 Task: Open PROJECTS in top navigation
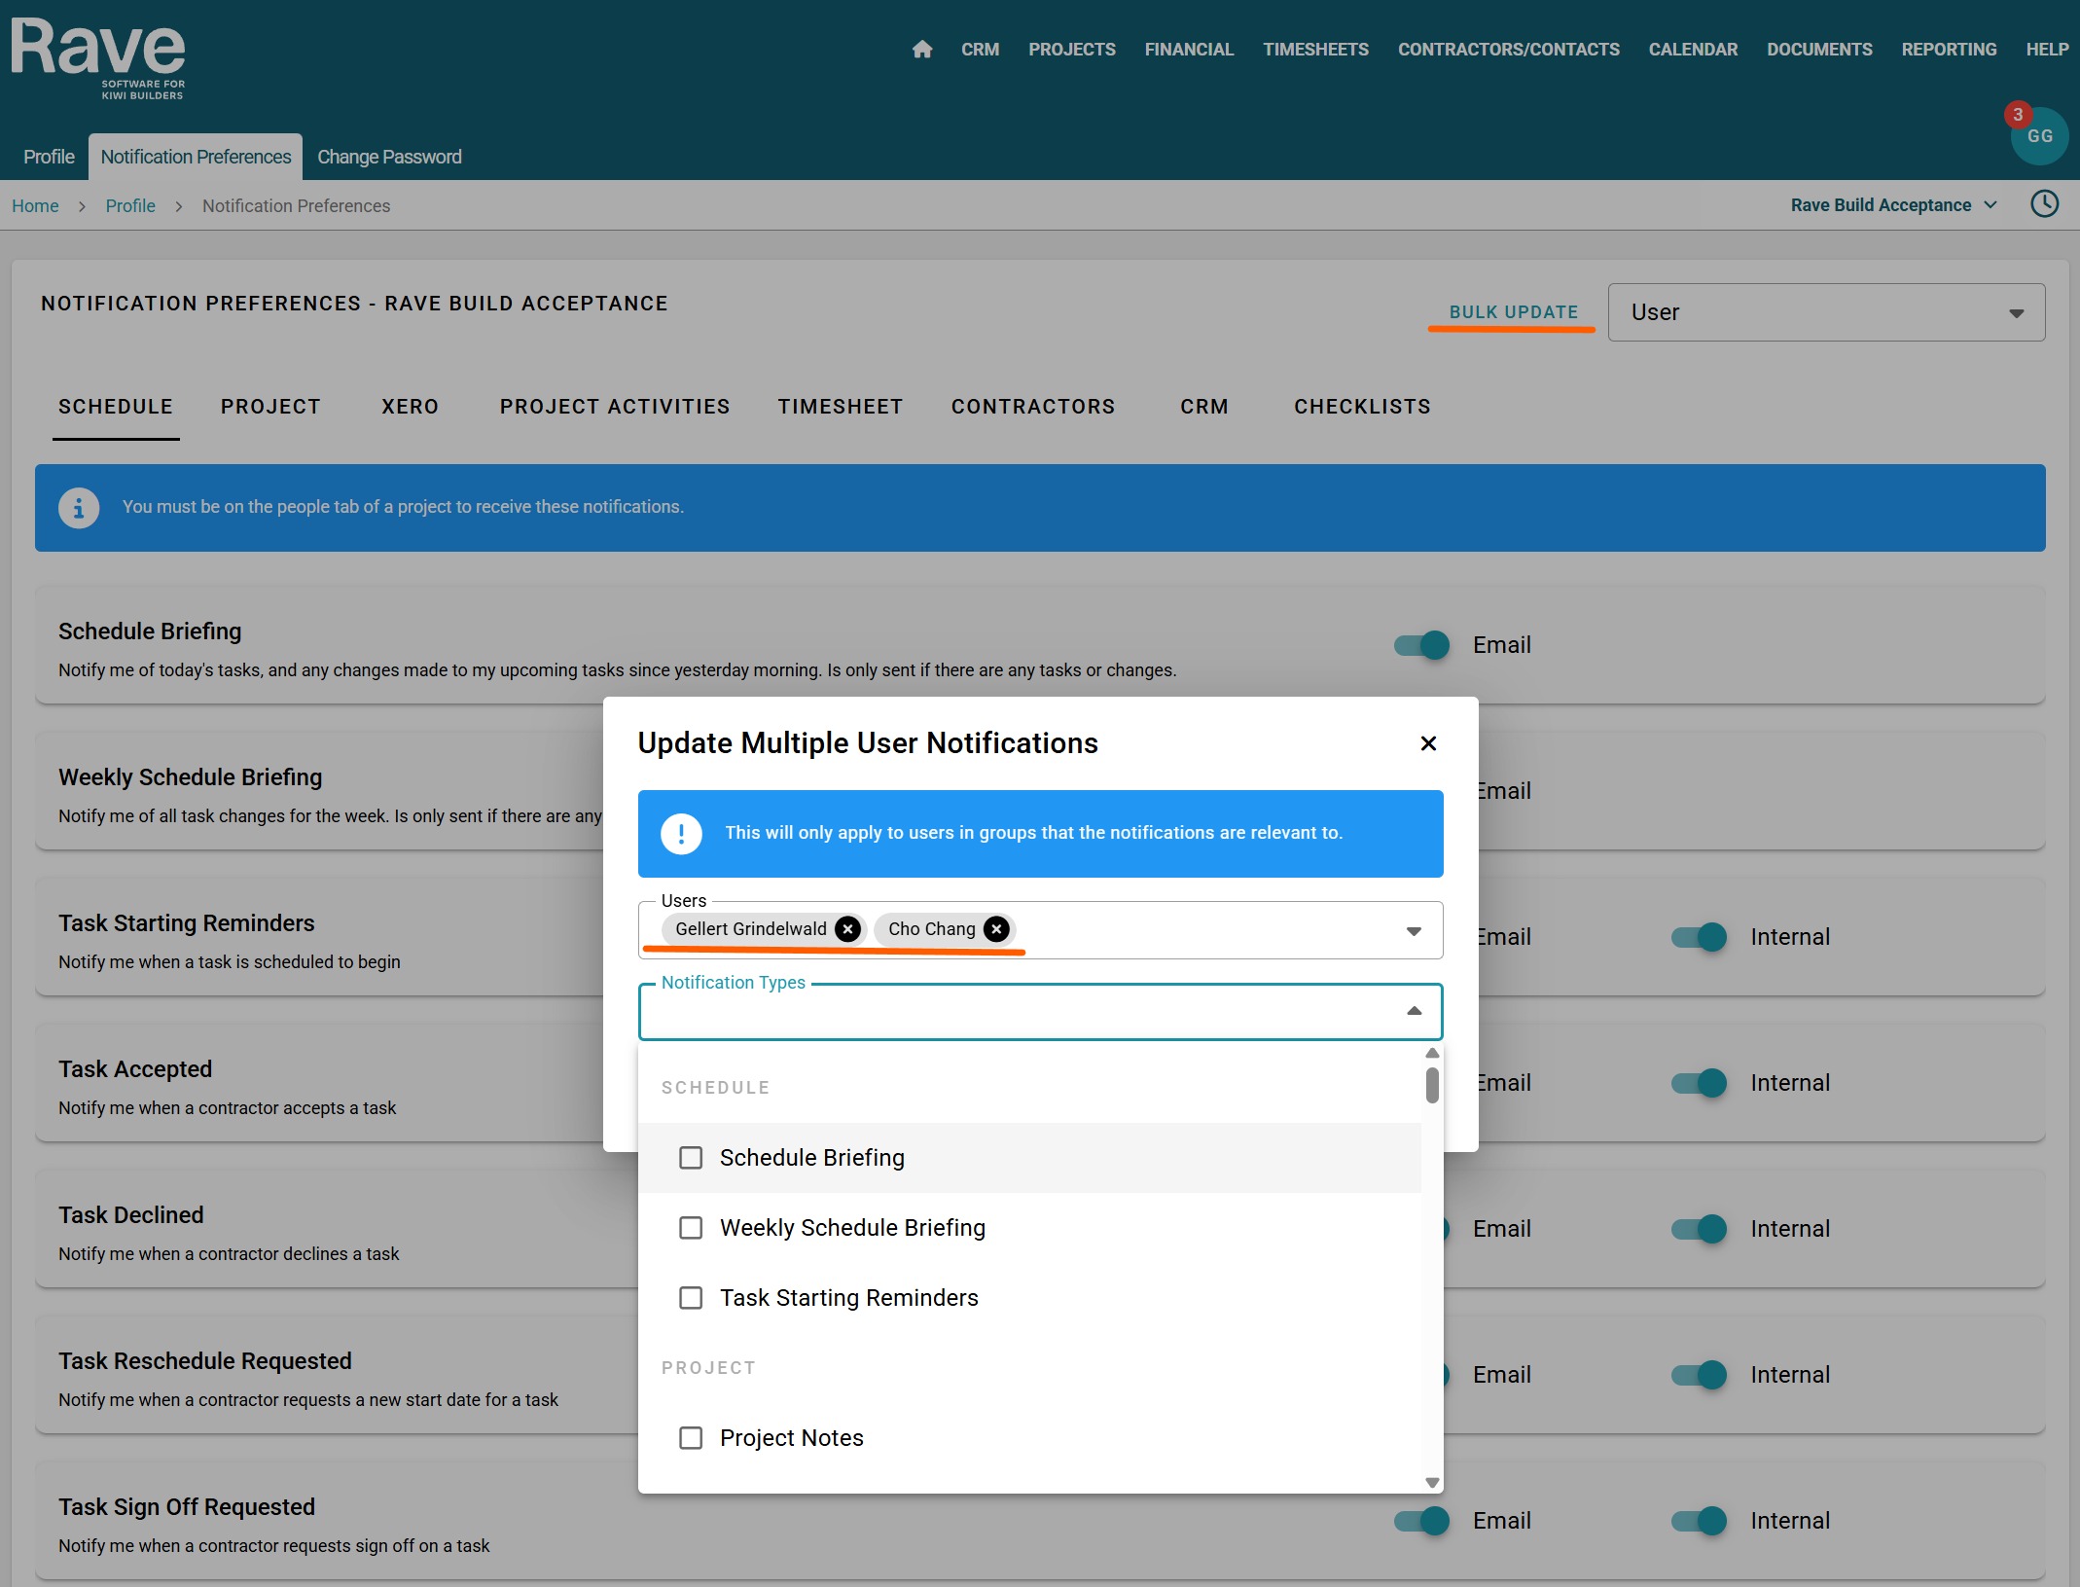click(1071, 50)
